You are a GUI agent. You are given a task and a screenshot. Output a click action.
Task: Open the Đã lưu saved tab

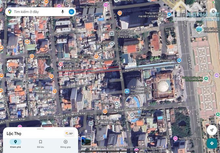(x=40, y=143)
